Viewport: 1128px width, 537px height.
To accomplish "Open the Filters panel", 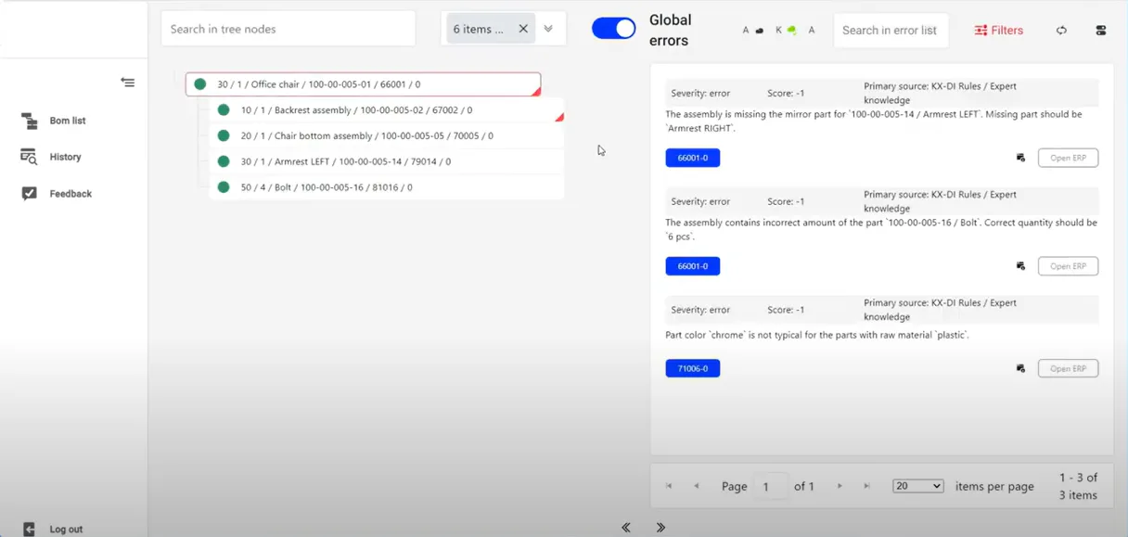I will click(x=999, y=31).
